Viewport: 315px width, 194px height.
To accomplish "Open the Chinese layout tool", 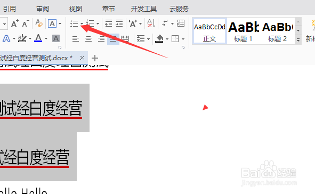I will [133, 23].
